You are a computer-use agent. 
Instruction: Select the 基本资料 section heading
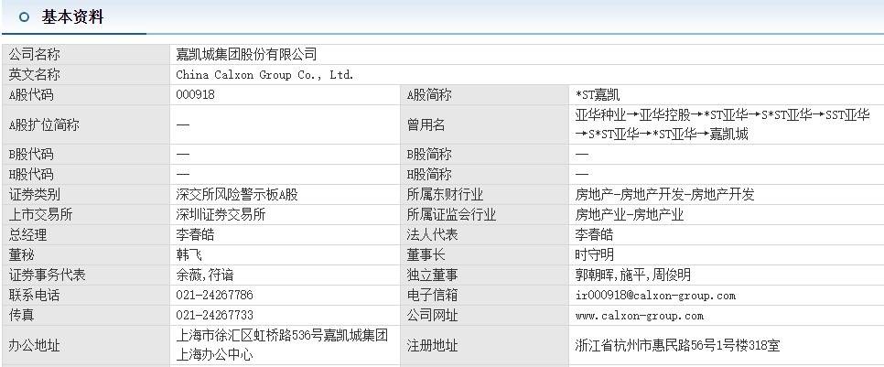(72, 16)
